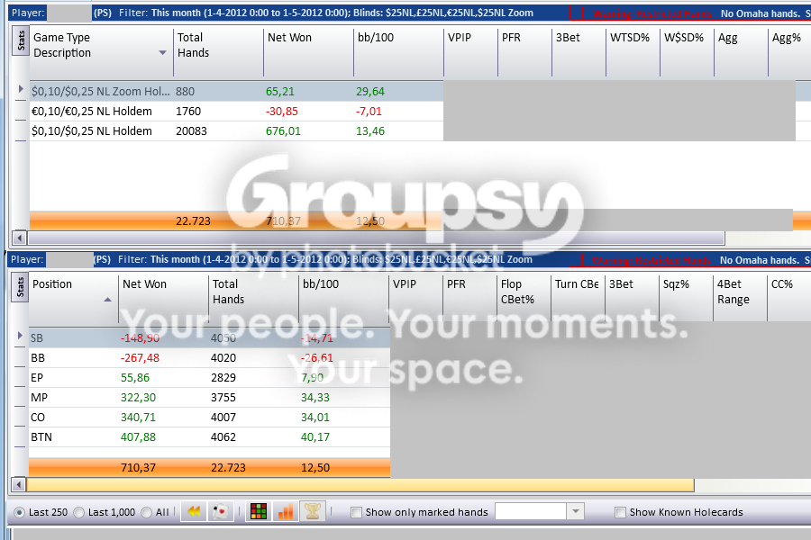Select the $0,10/$0,25 NL Zoom row
811x540 pixels.
(236, 92)
